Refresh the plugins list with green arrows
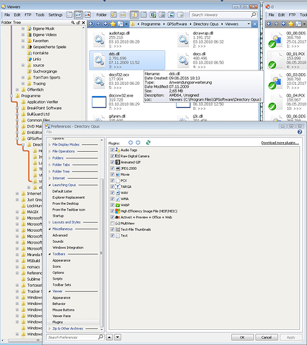307x345 pixels. click(x=148, y=143)
